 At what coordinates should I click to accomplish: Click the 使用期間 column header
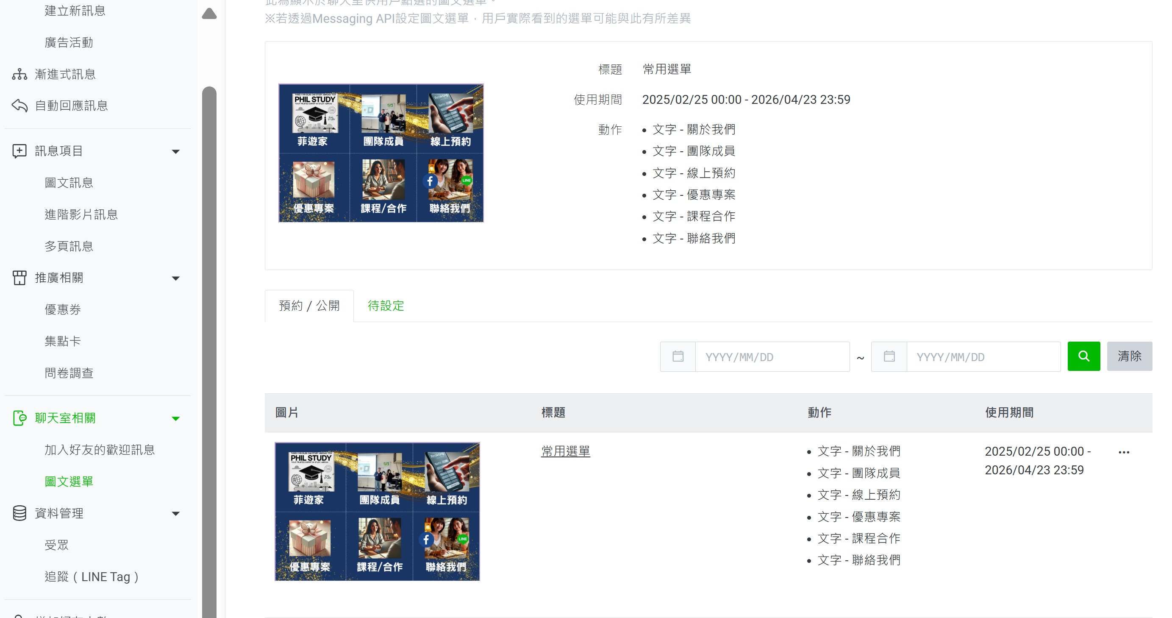coord(1010,413)
